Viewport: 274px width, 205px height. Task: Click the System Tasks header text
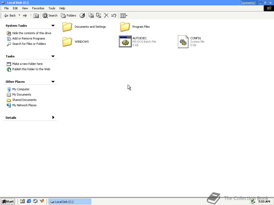(16, 26)
